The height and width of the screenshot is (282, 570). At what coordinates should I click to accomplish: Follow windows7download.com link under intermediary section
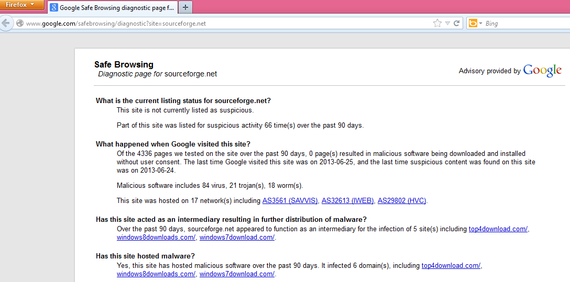click(237, 238)
